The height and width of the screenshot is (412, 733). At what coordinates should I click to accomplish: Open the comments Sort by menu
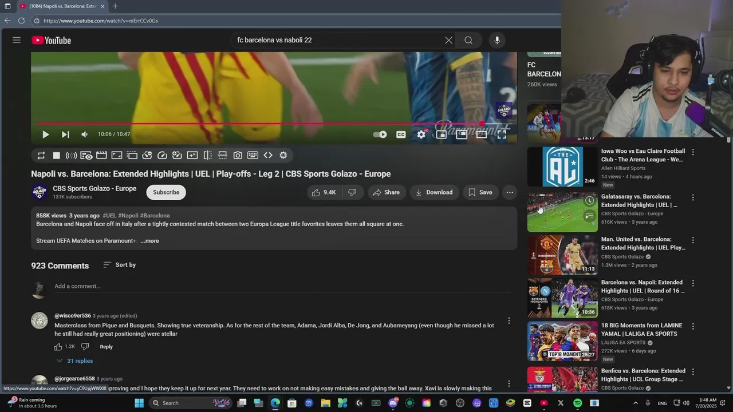[119, 265]
